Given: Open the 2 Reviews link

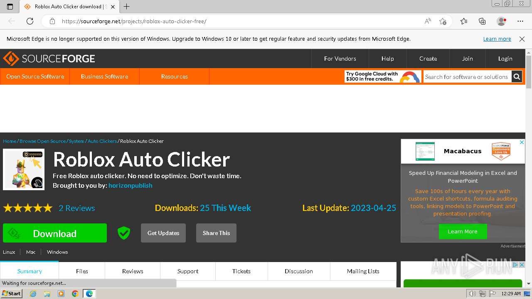Looking at the screenshot, I should tap(77, 208).
